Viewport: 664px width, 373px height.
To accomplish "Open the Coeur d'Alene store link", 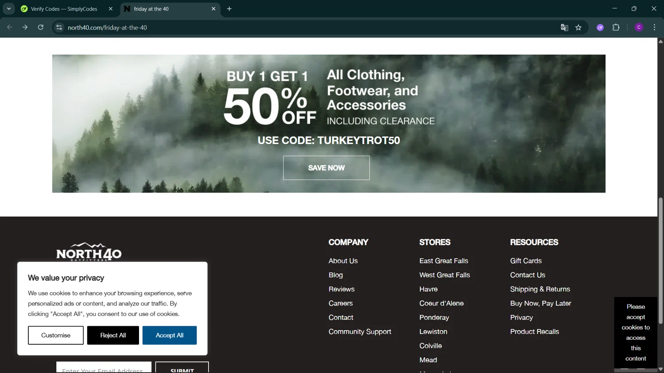I will tap(441, 303).
